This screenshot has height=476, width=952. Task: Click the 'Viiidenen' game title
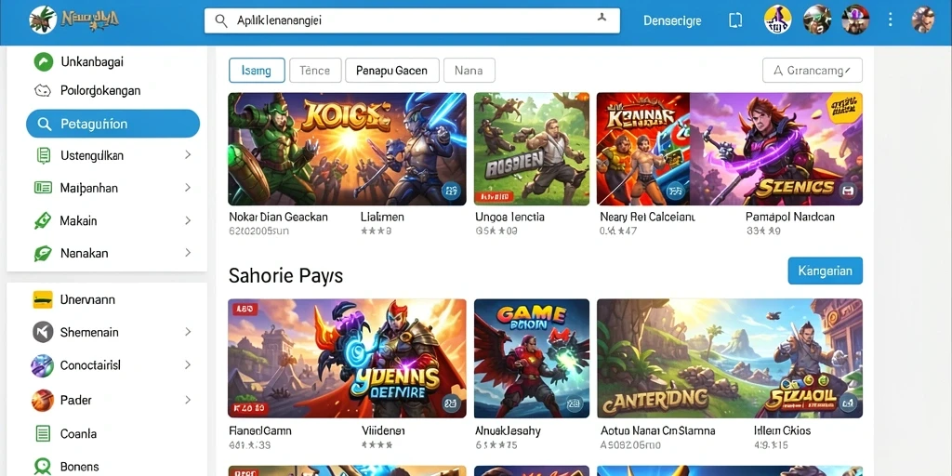(x=383, y=431)
